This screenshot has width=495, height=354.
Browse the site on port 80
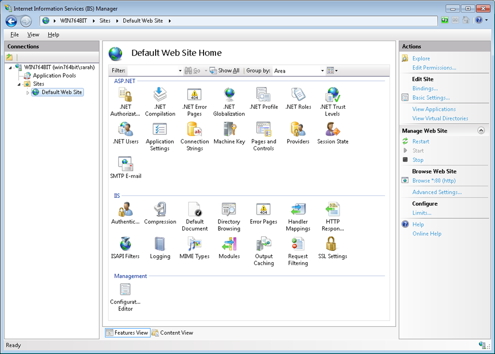(434, 181)
